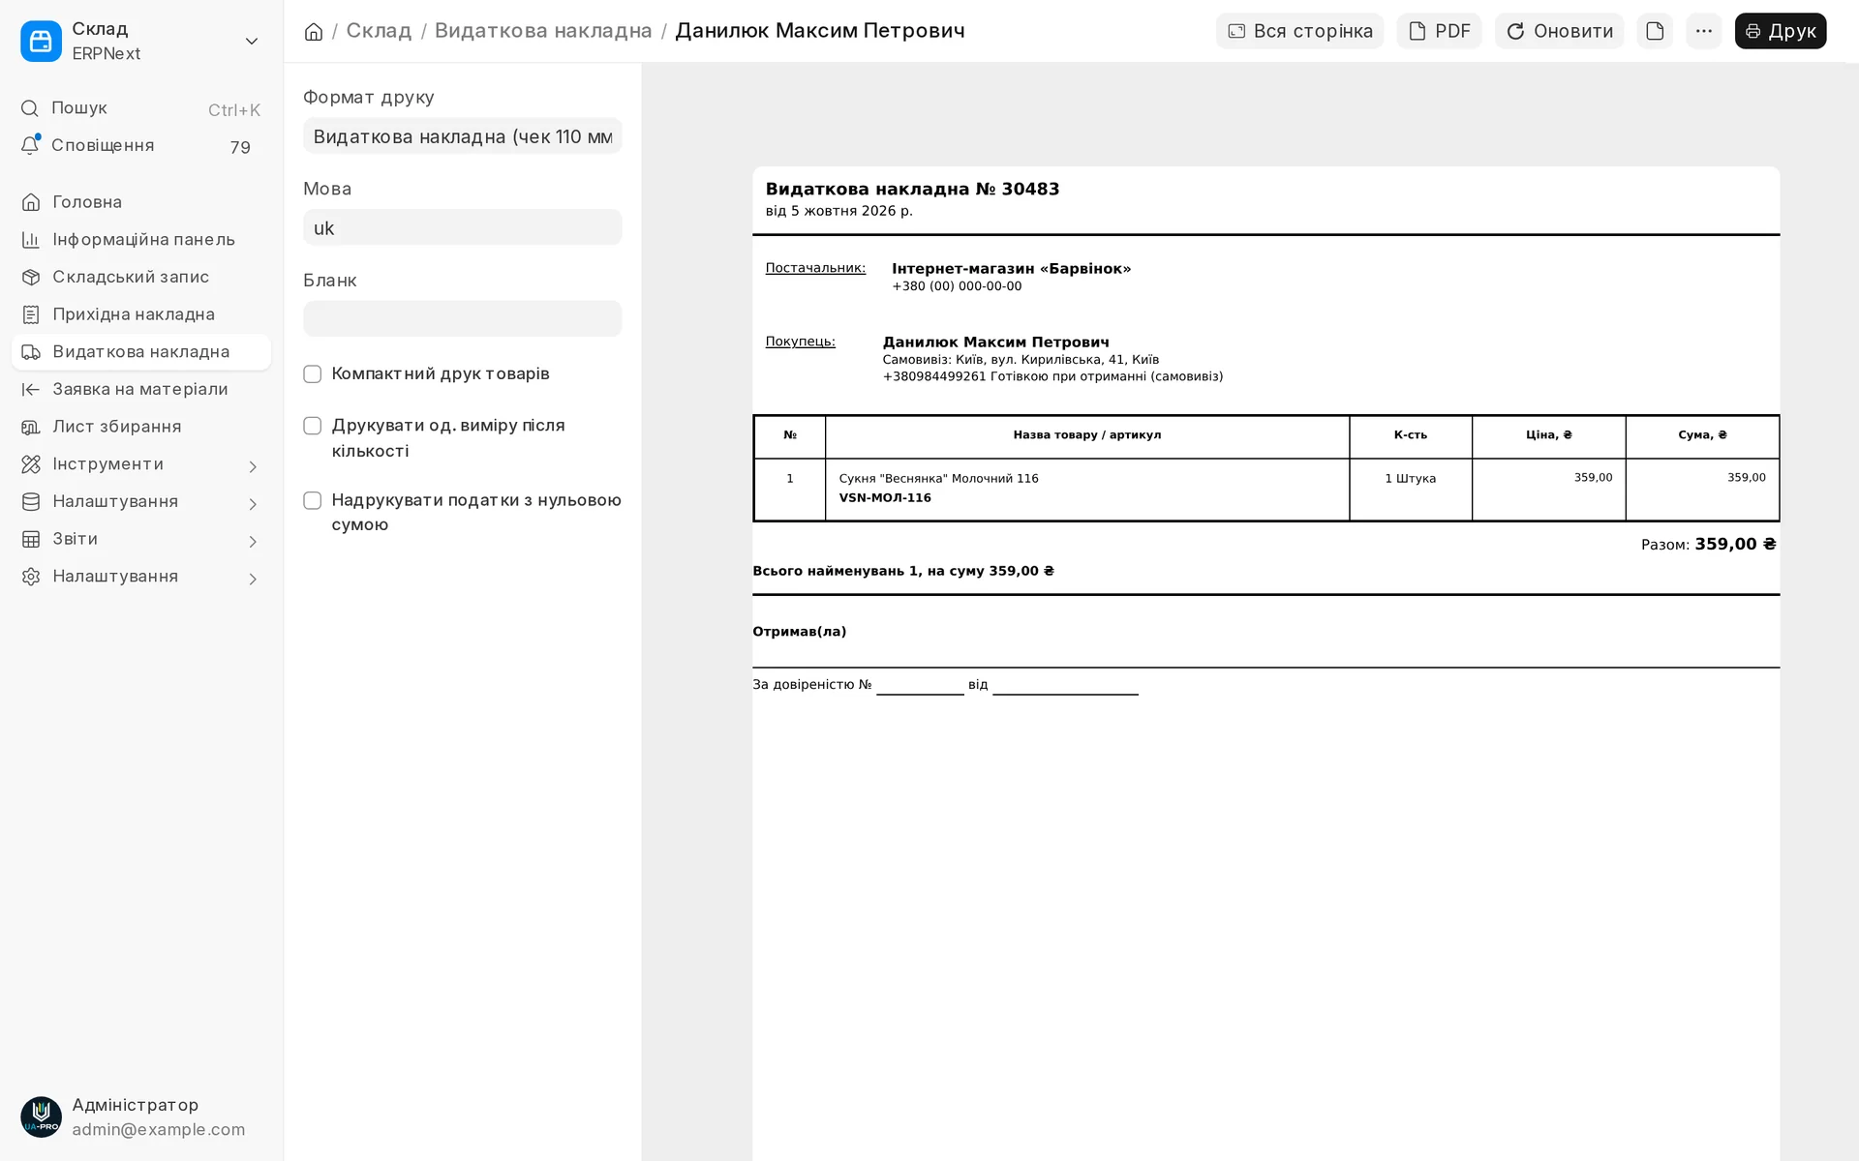The width and height of the screenshot is (1859, 1161).
Task: Click the document icon next to Оновити
Action: [x=1655, y=31]
